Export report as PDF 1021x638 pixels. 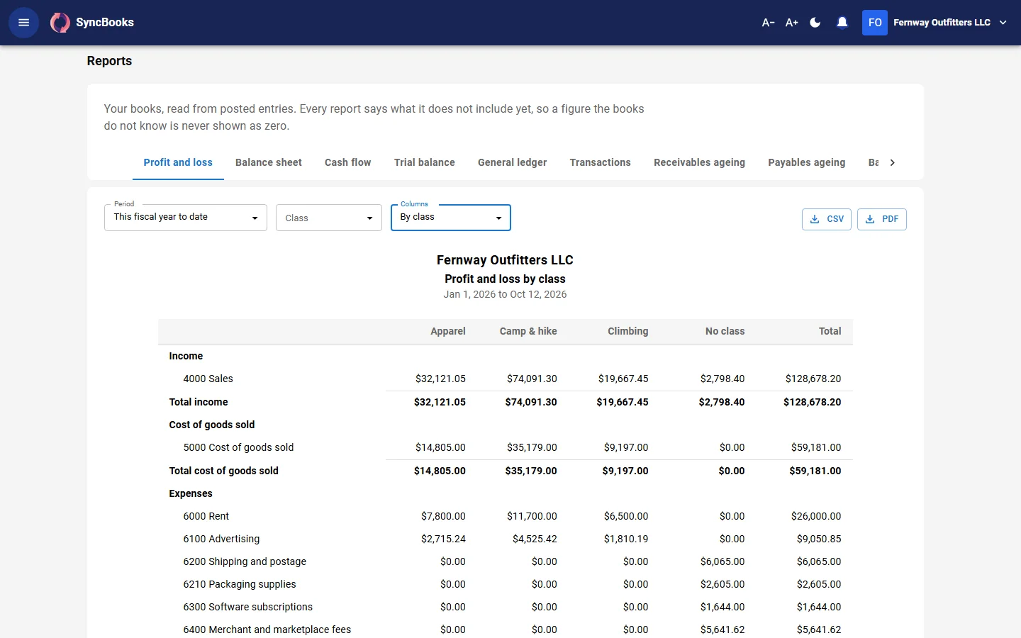click(x=882, y=219)
